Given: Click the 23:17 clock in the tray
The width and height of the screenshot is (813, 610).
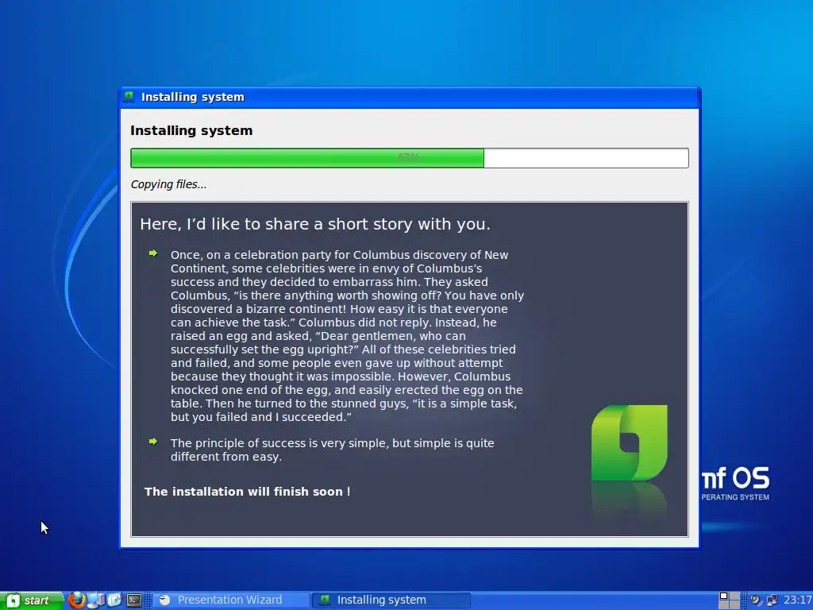Looking at the screenshot, I should pos(798,600).
